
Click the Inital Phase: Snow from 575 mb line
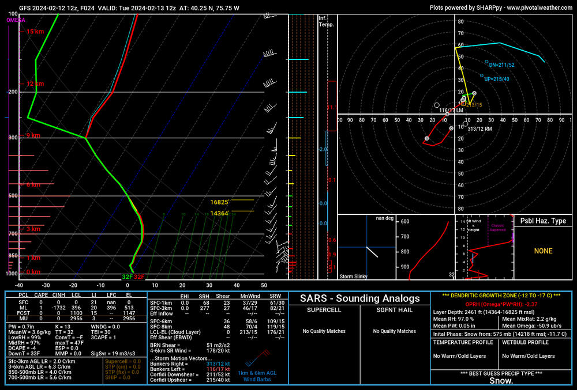(500, 334)
